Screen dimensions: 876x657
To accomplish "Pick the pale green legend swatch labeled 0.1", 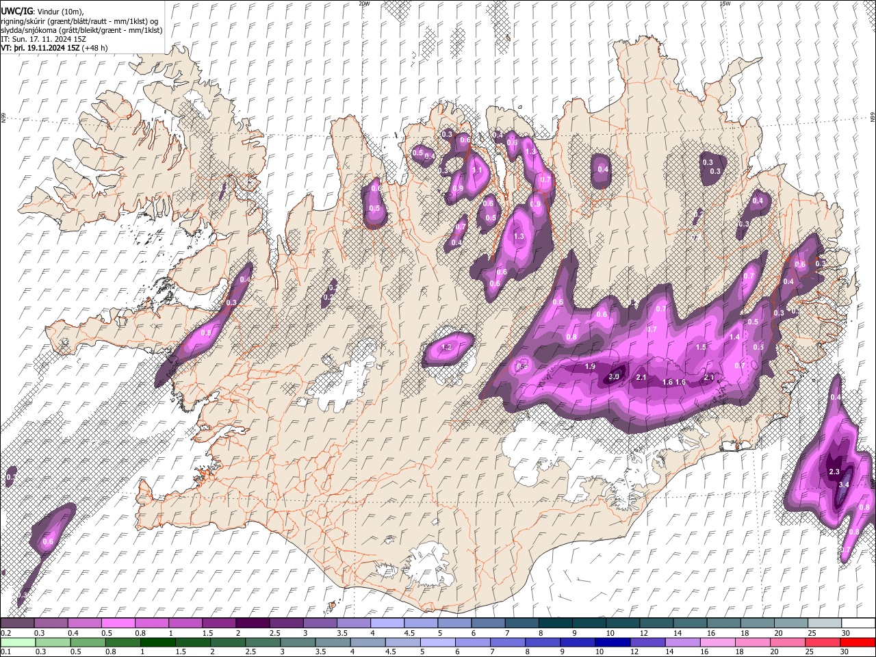I will coord(18,642).
